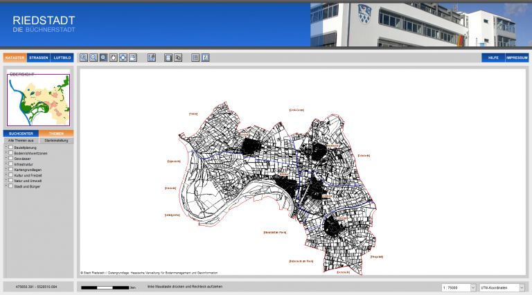Click the Stockstadt am Rhein map label
The width and height of the screenshot is (532, 295).
pyautogui.click(x=275, y=232)
